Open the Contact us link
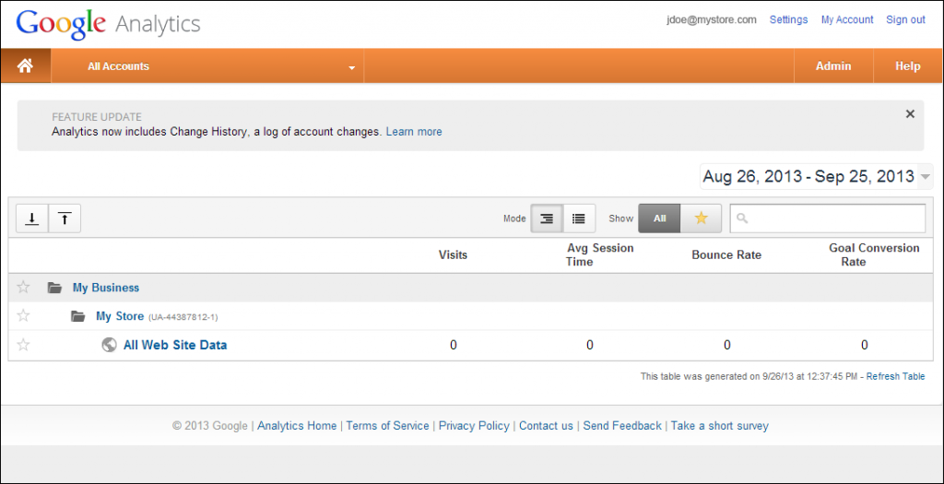This screenshot has width=944, height=484. [546, 426]
